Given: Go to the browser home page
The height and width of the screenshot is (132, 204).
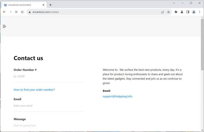Looking at the screenshot, I should pos(22,12).
